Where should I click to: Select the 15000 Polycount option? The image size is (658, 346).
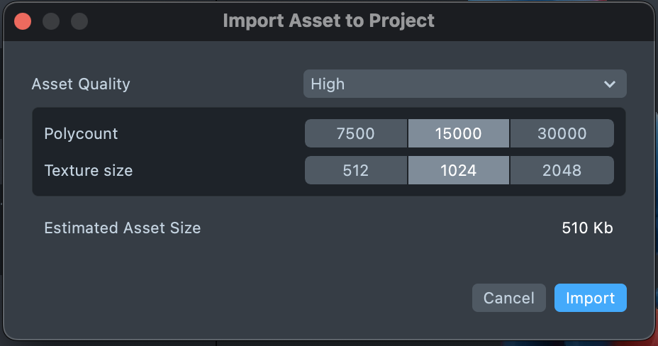[x=458, y=133]
